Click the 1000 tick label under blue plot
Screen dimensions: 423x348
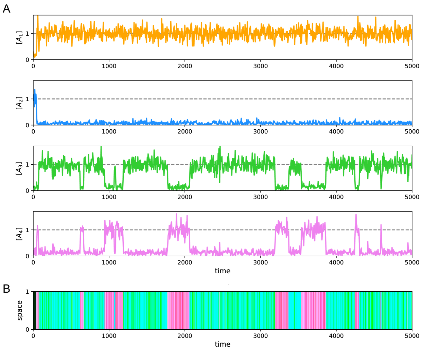click(109, 132)
